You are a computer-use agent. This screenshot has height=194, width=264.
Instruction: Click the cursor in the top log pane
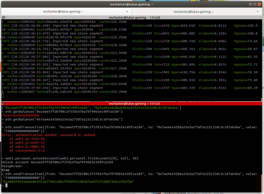click(x=3, y=96)
